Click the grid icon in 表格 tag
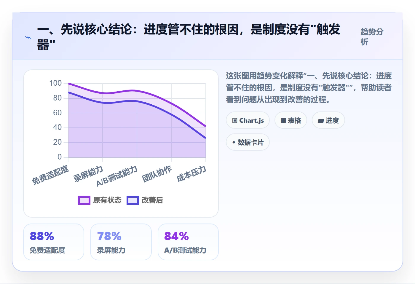415x284 pixels. 283,120
